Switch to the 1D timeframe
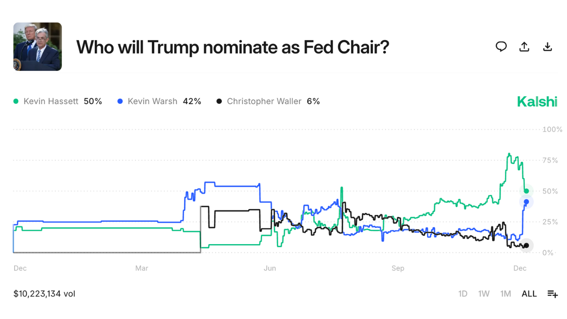Viewport: 567px width, 319px height. point(462,293)
